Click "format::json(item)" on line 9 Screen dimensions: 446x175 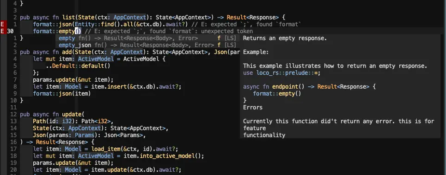(x=62, y=93)
